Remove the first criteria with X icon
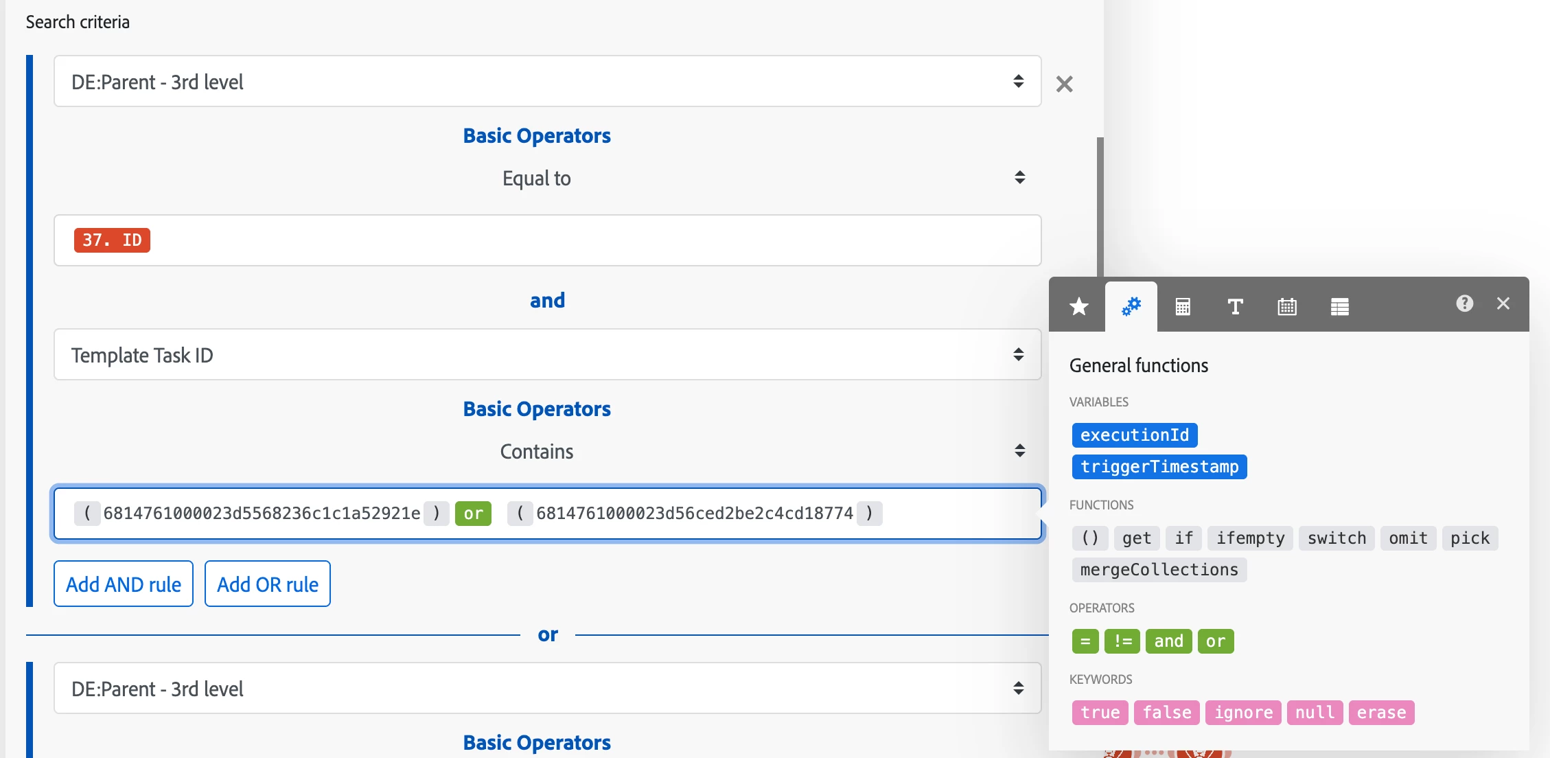This screenshot has width=1550, height=758. (1064, 84)
